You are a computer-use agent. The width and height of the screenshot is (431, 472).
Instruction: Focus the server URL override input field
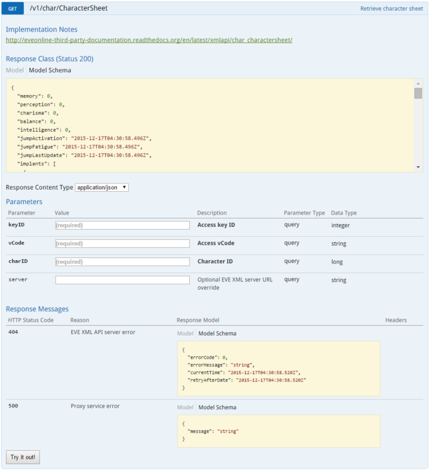click(122, 280)
